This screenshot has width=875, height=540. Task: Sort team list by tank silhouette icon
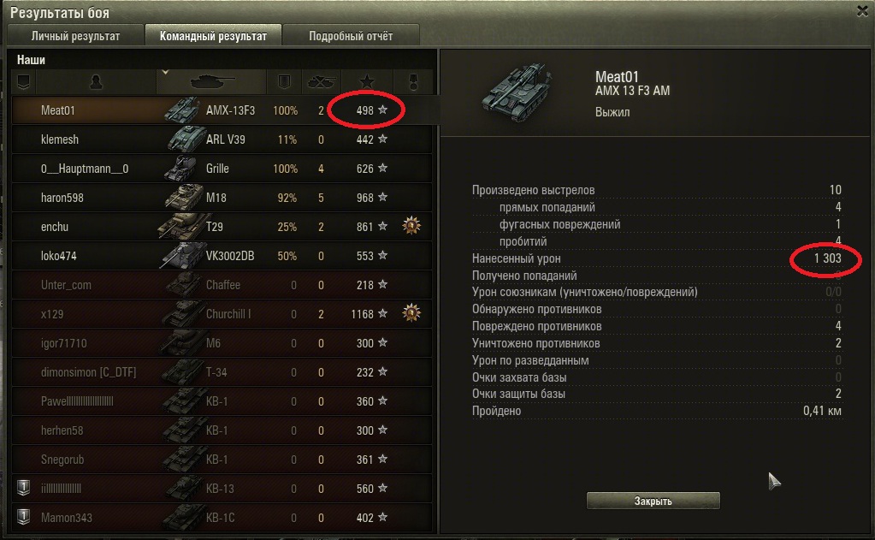pyautogui.click(x=212, y=83)
